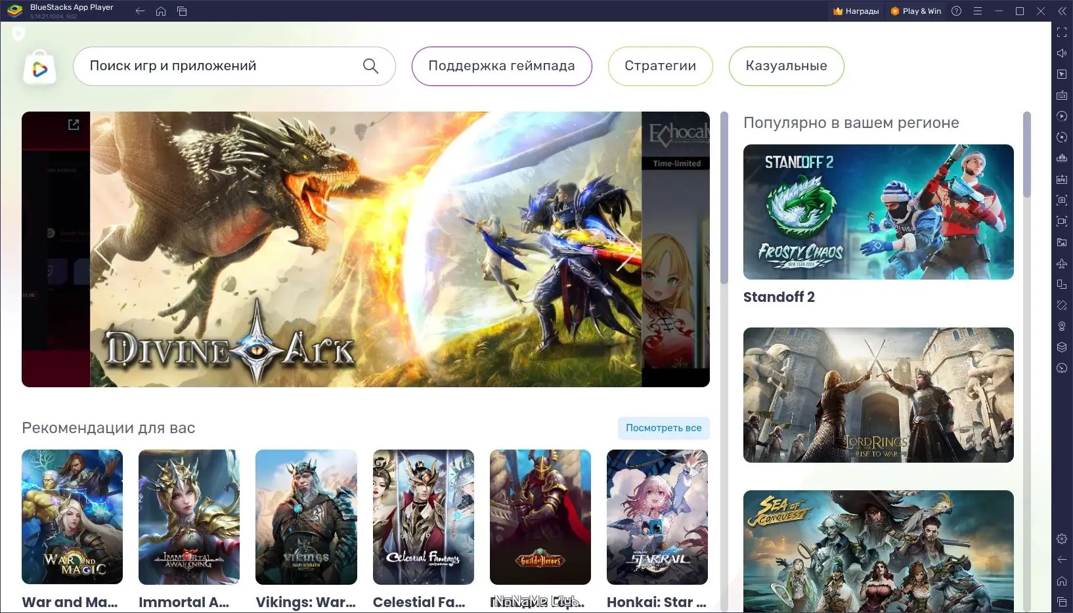The width and height of the screenshot is (1073, 613).
Task: Click the store bag logo icon
Action: tap(39, 67)
